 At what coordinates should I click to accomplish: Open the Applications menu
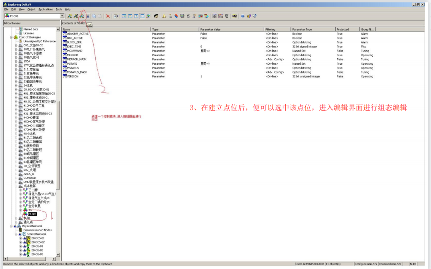45,9
